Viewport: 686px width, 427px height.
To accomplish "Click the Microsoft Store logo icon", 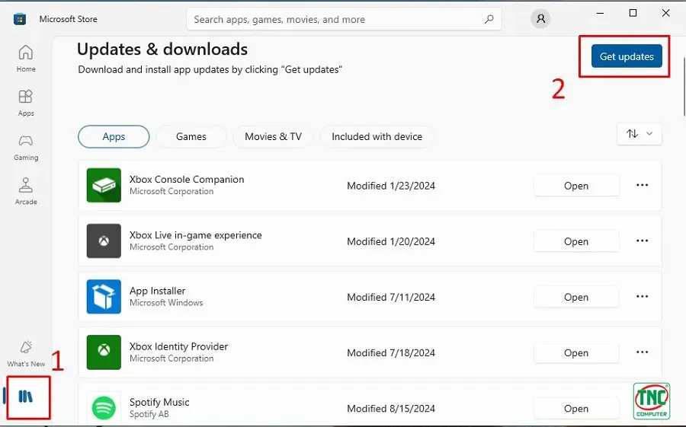I will click(20, 19).
